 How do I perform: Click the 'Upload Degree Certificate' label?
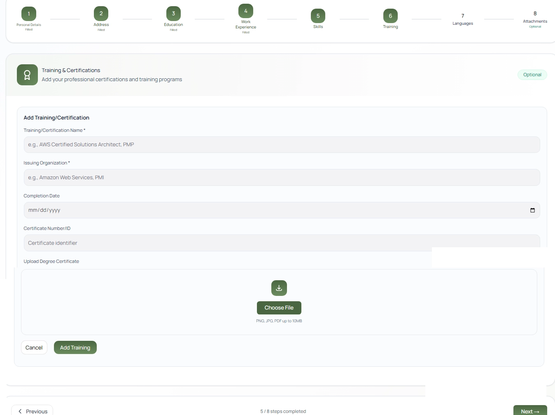pyautogui.click(x=51, y=261)
